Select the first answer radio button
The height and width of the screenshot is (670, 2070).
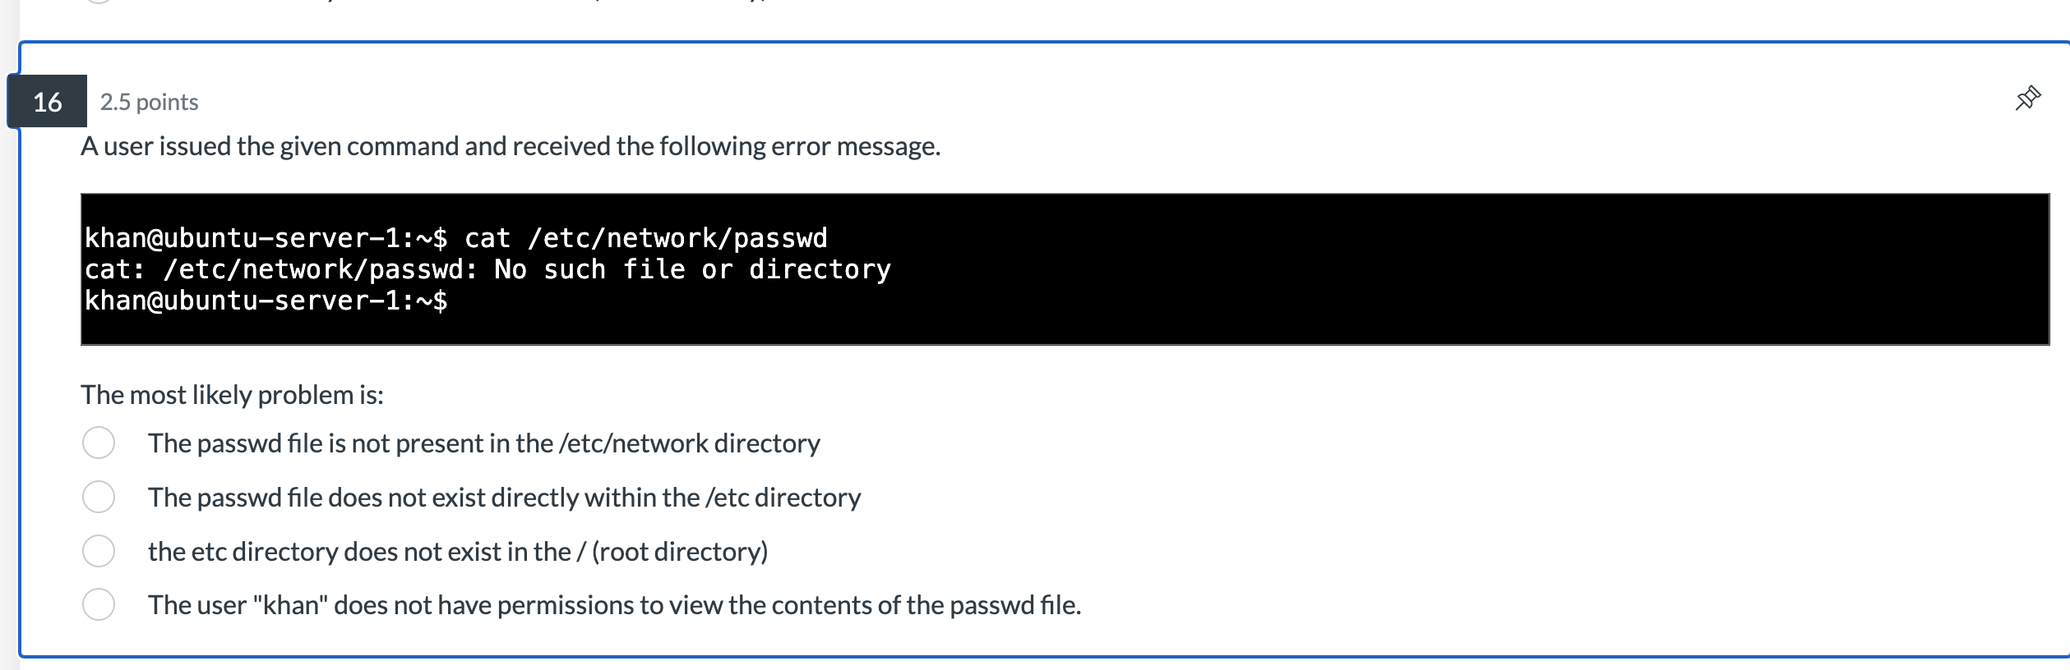[x=99, y=443]
